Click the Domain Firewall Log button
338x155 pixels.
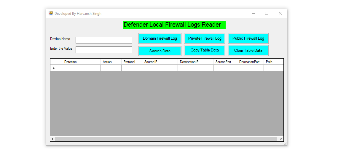[x=160, y=38]
